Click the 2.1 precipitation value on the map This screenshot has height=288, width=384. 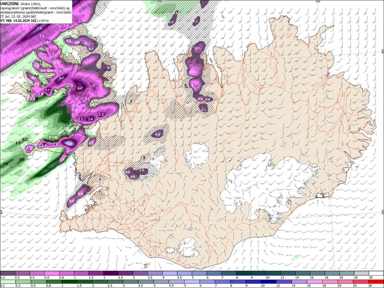[x=80, y=119]
